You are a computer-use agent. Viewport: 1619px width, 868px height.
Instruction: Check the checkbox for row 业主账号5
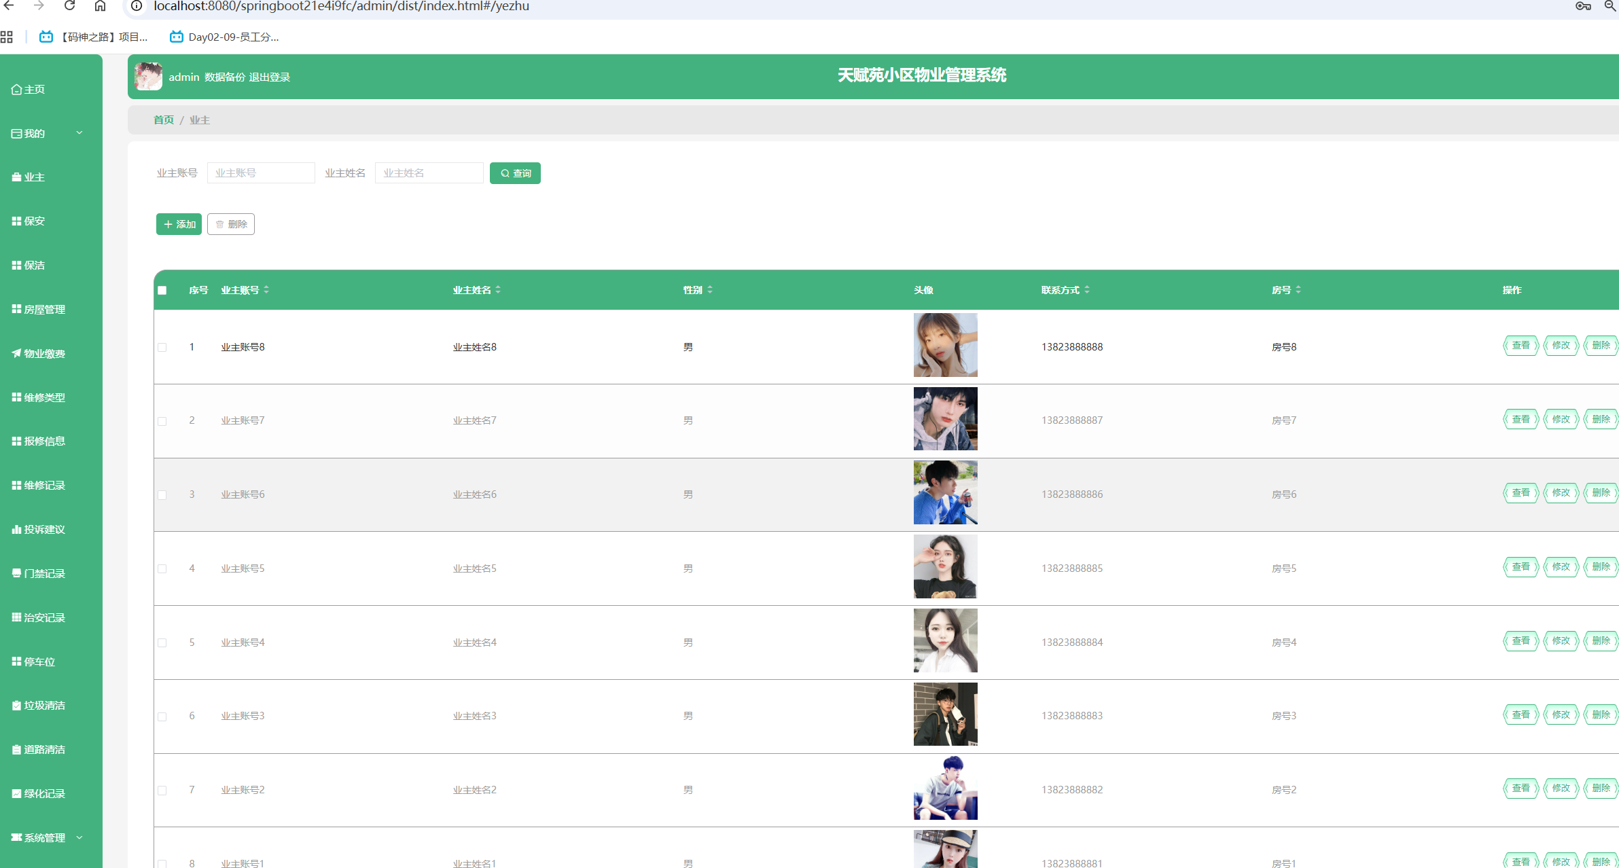pos(162,568)
